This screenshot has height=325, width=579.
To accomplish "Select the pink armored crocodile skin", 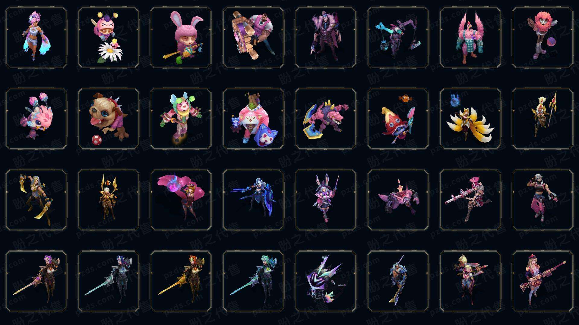I will 326,119.
